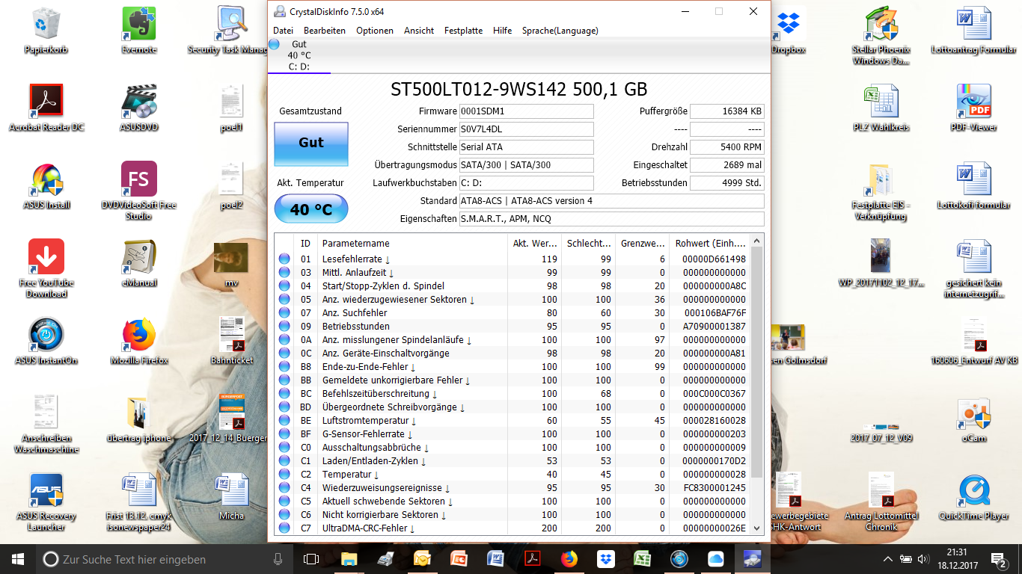The height and width of the screenshot is (574, 1022).
Task: Open Firefox from the taskbar
Action: [x=569, y=559]
